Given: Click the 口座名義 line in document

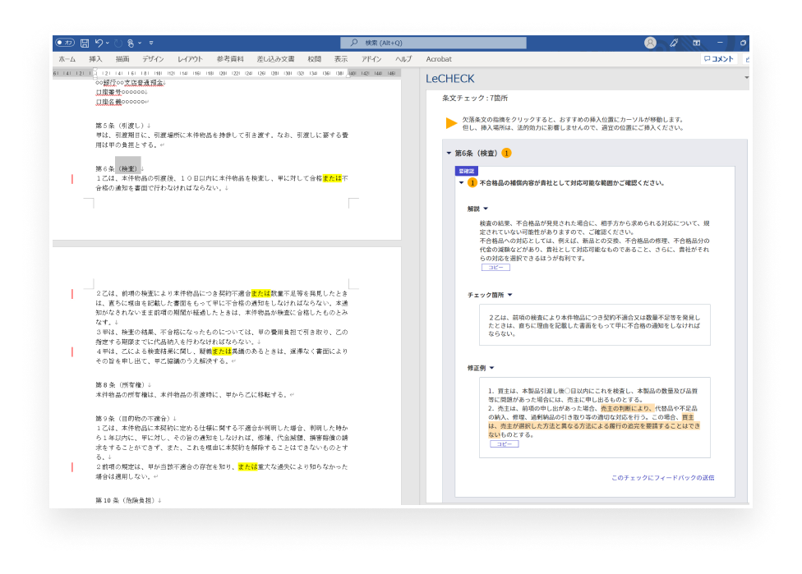Looking at the screenshot, I should coord(121,102).
